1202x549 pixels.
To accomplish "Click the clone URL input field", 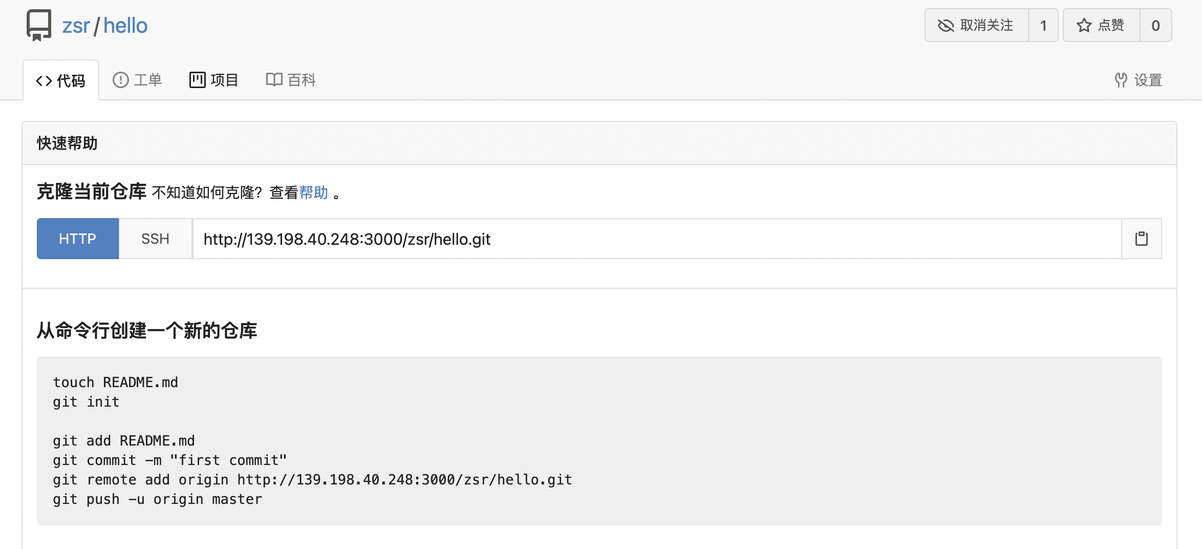I will (x=657, y=239).
